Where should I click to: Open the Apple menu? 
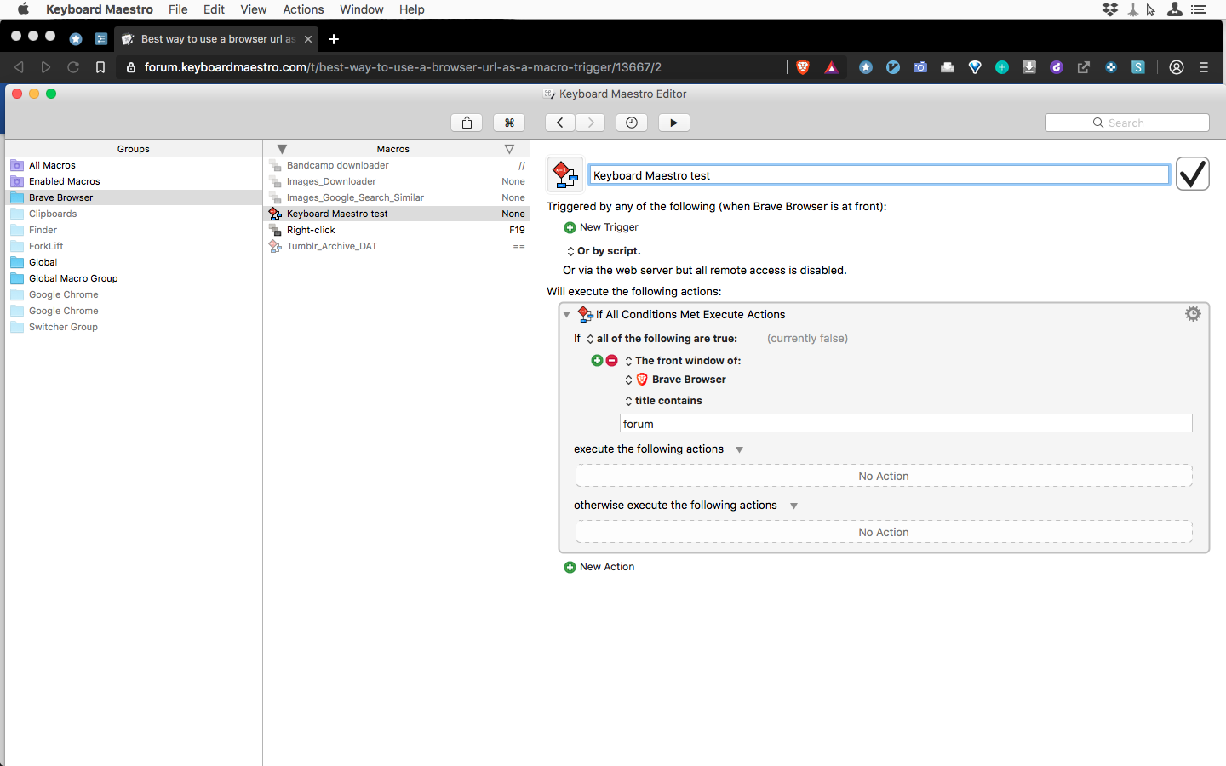(23, 9)
